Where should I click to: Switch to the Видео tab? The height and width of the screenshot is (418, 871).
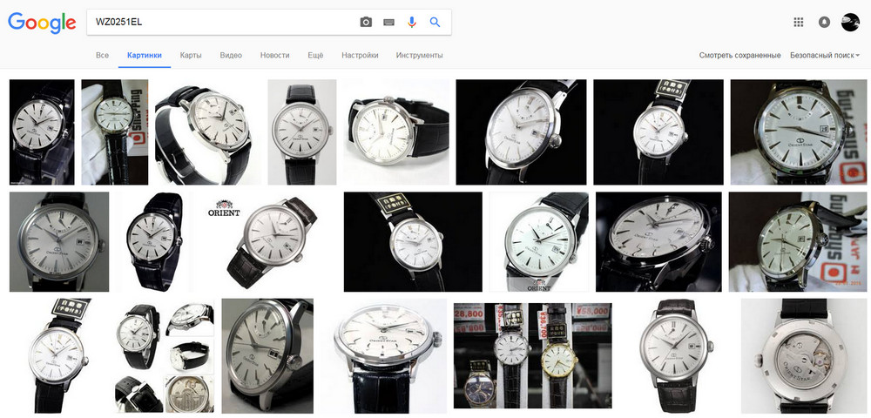(231, 56)
